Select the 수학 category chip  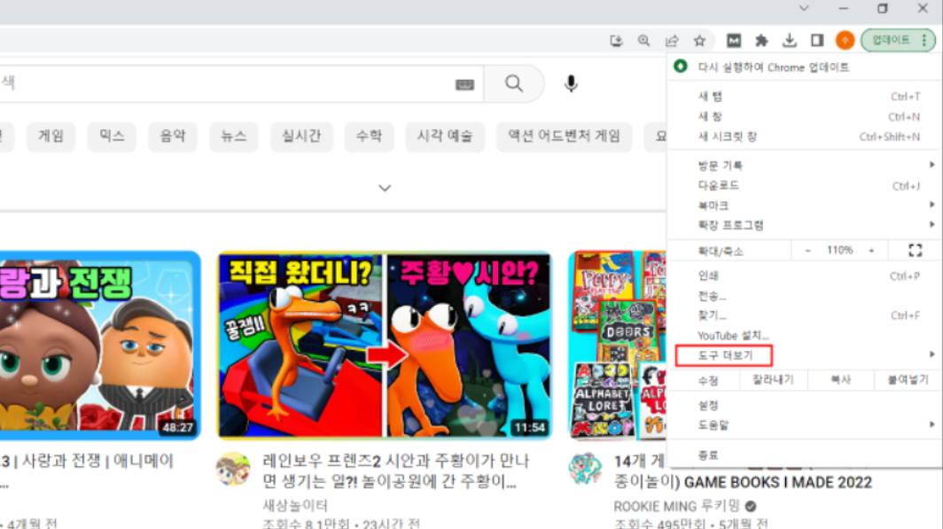pos(369,136)
